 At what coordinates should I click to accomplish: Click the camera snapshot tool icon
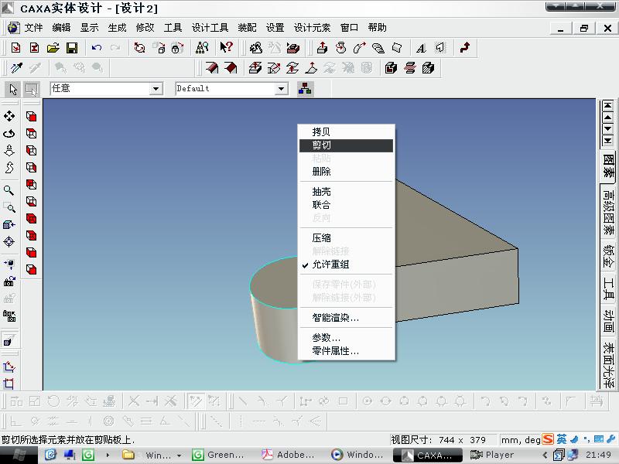(9, 281)
